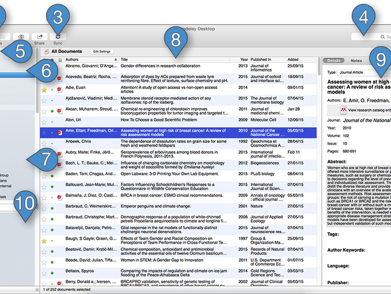
Task: Star the Ballouard, Jean-Marie document as favorite
Action: coord(44,187)
